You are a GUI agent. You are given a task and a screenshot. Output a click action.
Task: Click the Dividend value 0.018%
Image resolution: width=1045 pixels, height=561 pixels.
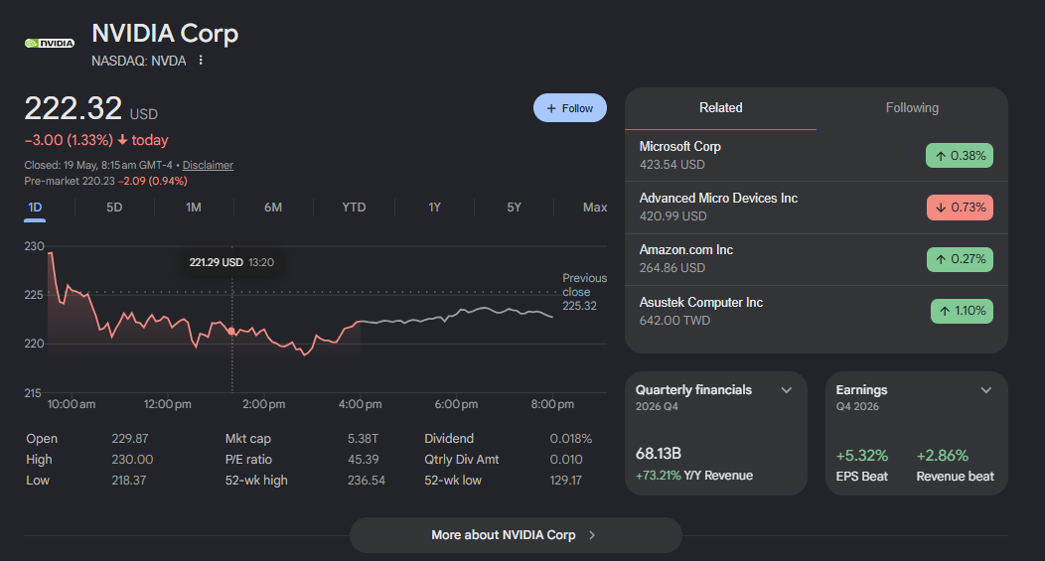[570, 439]
